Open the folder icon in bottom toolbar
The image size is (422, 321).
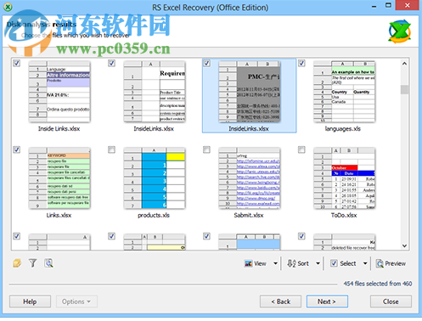click(x=17, y=263)
